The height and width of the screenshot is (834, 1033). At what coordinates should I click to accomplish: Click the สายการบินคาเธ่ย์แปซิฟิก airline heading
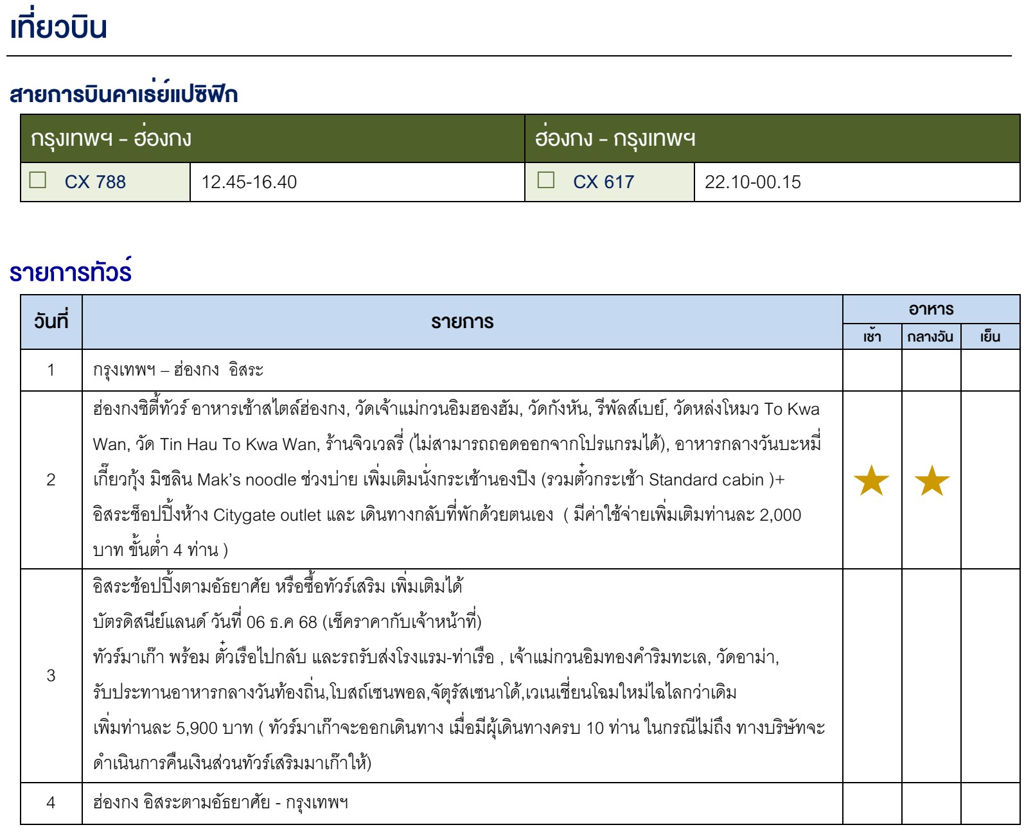click(123, 95)
